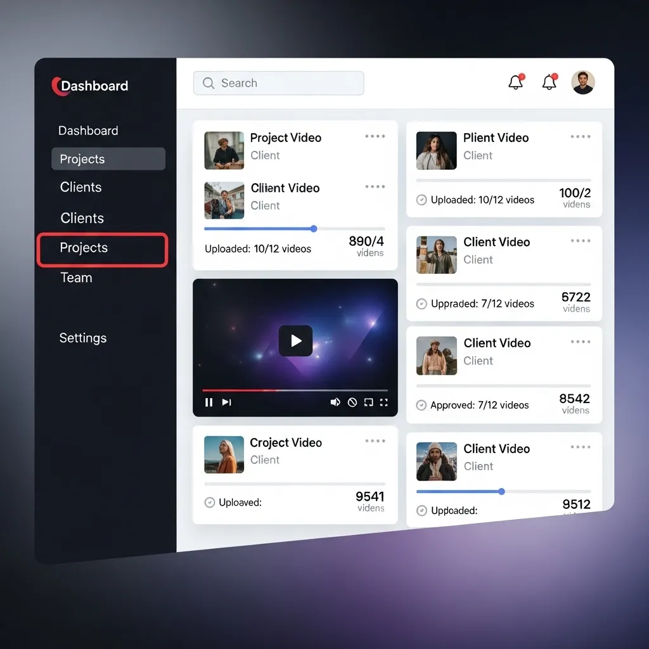Click the 6722 videns count
649x649 pixels.
pyautogui.click(x=575, y=302)
